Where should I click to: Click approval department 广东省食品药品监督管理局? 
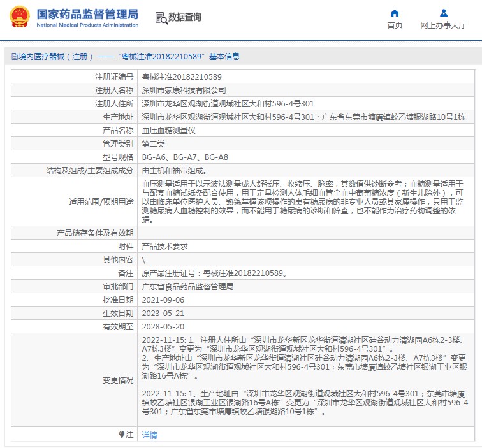pos(187,287)
